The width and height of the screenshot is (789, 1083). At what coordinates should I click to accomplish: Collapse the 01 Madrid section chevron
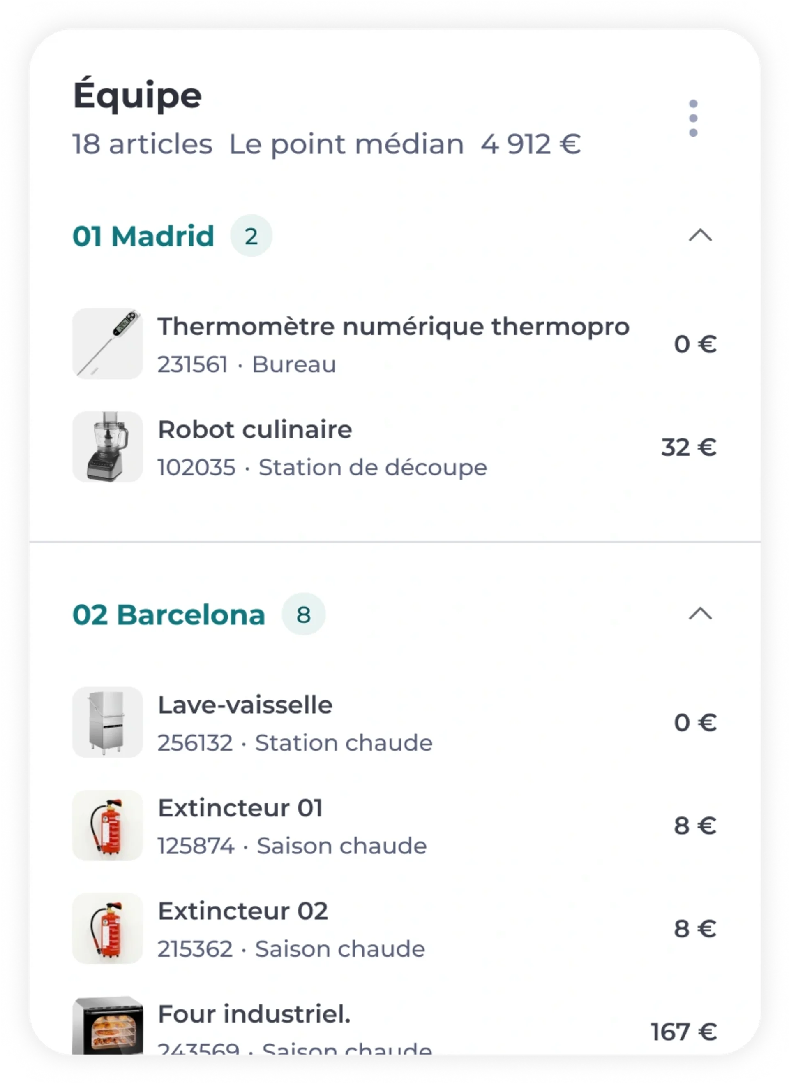coord(700,235)
